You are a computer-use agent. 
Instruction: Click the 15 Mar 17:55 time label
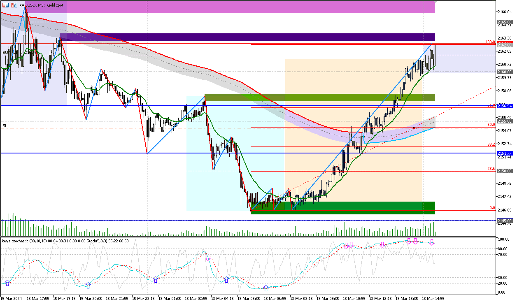click(x=38, y=298)
